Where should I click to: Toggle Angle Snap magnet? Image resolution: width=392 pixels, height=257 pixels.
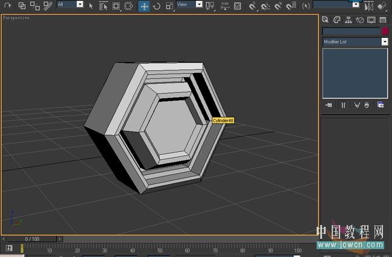(x=265, y=6)
